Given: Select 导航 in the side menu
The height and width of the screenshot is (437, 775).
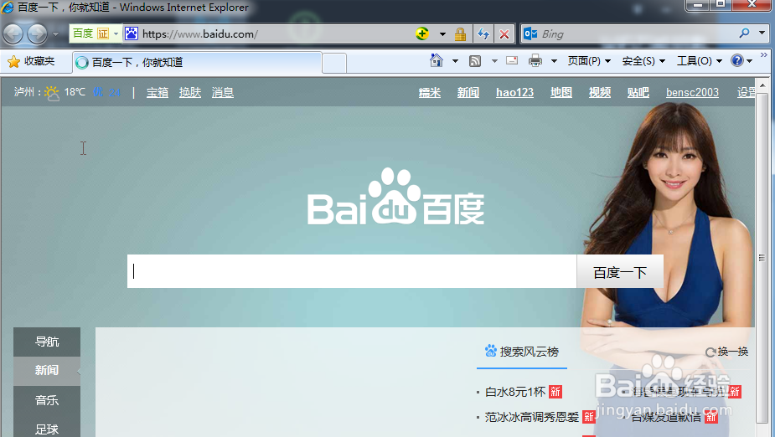Looking at the screenshot, I should 47,342.
